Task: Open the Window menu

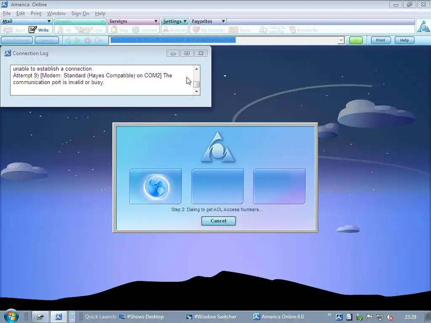Action: click(x=56, y=13)
